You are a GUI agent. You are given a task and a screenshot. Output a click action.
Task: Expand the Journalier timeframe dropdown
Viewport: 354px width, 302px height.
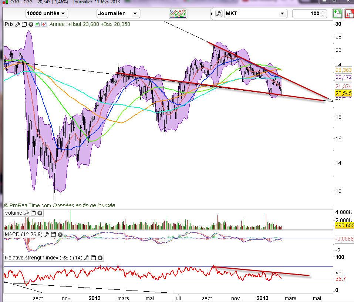point(118,14)
